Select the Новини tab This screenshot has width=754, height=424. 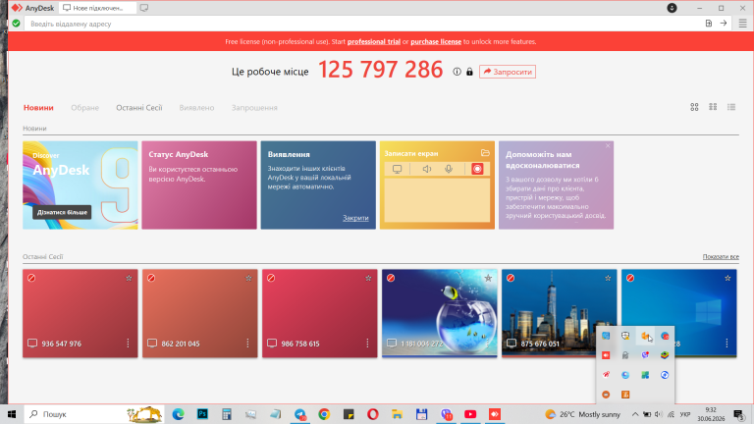click(38, 108)
